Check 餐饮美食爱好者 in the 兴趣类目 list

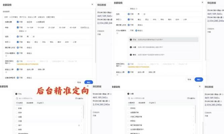[129, 125]
